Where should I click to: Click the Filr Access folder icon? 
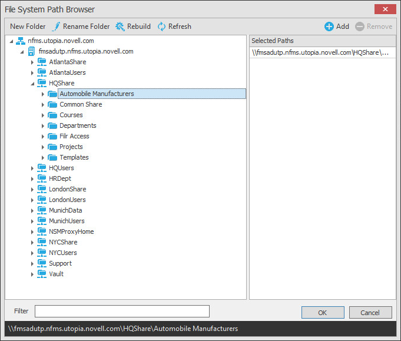point(52,137)
